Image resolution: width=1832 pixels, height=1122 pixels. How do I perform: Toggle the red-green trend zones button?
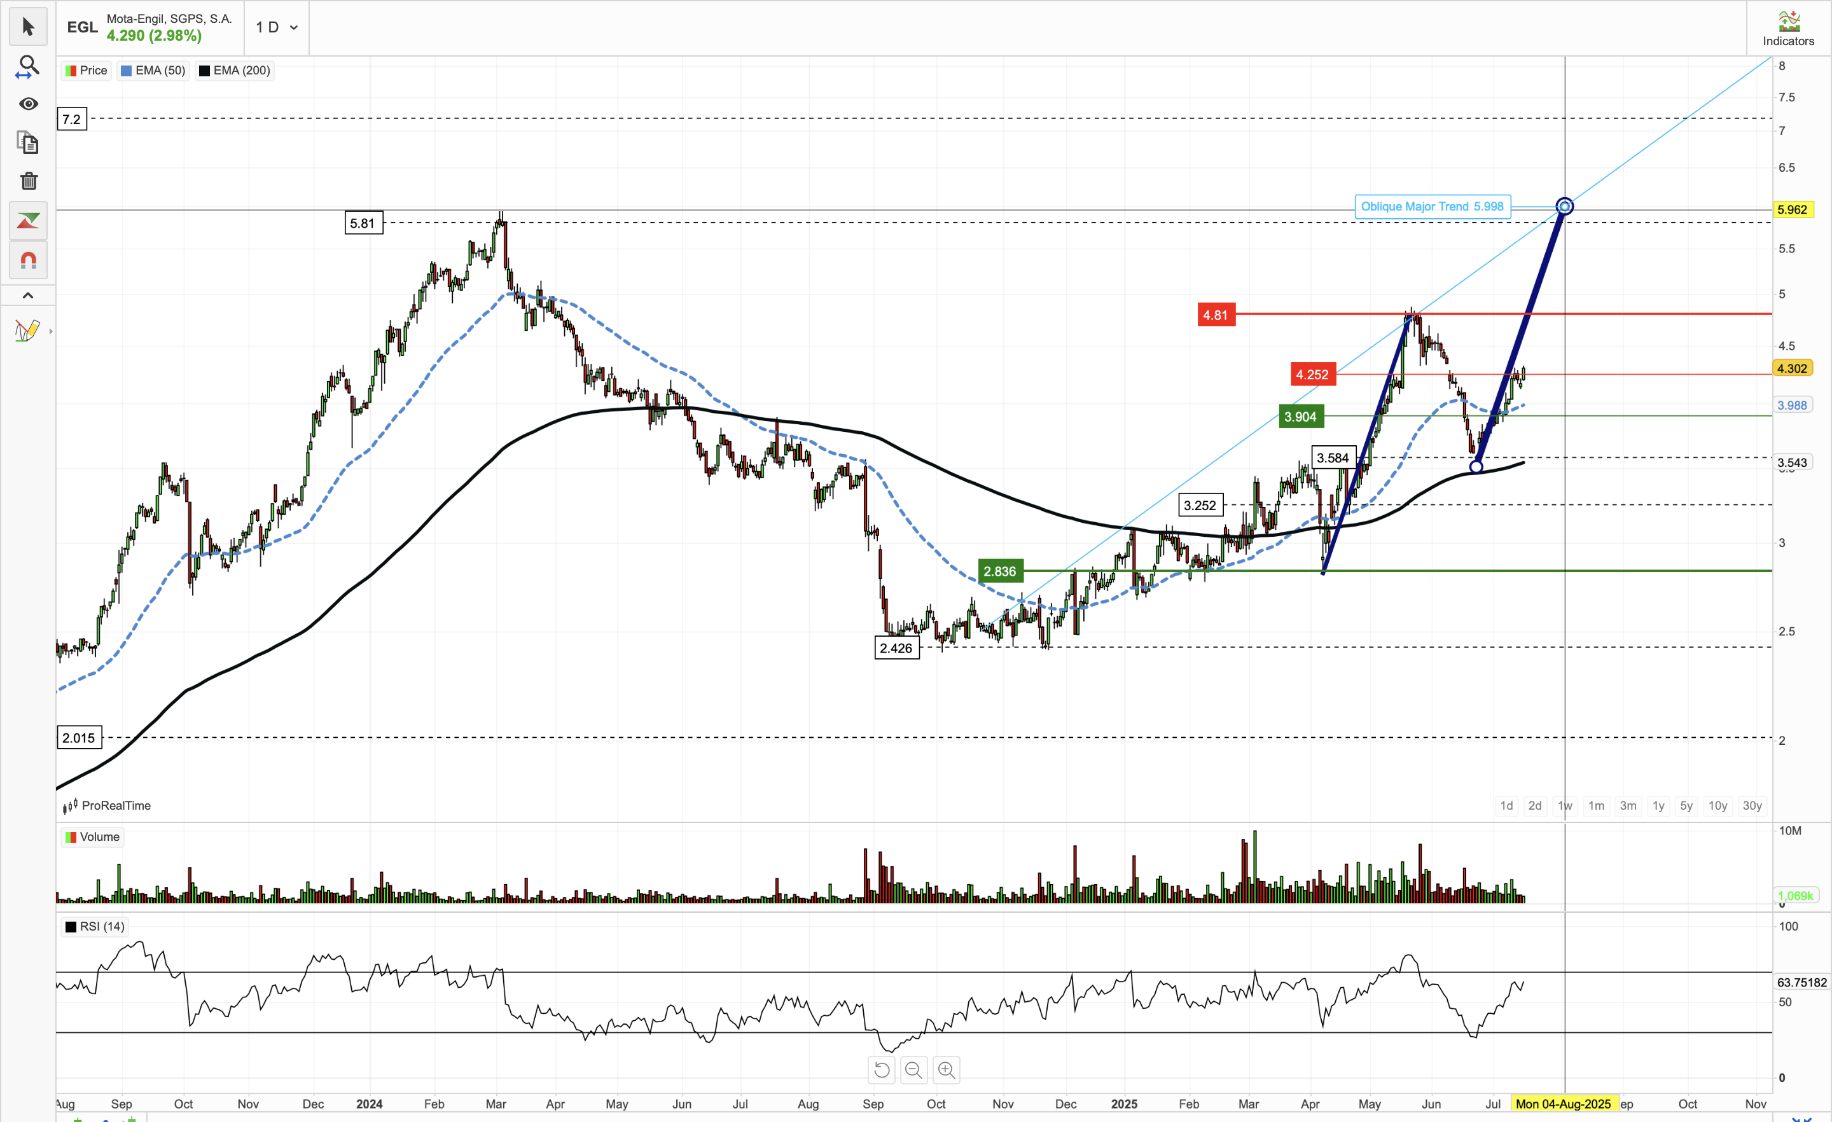(x=28, y=221)
